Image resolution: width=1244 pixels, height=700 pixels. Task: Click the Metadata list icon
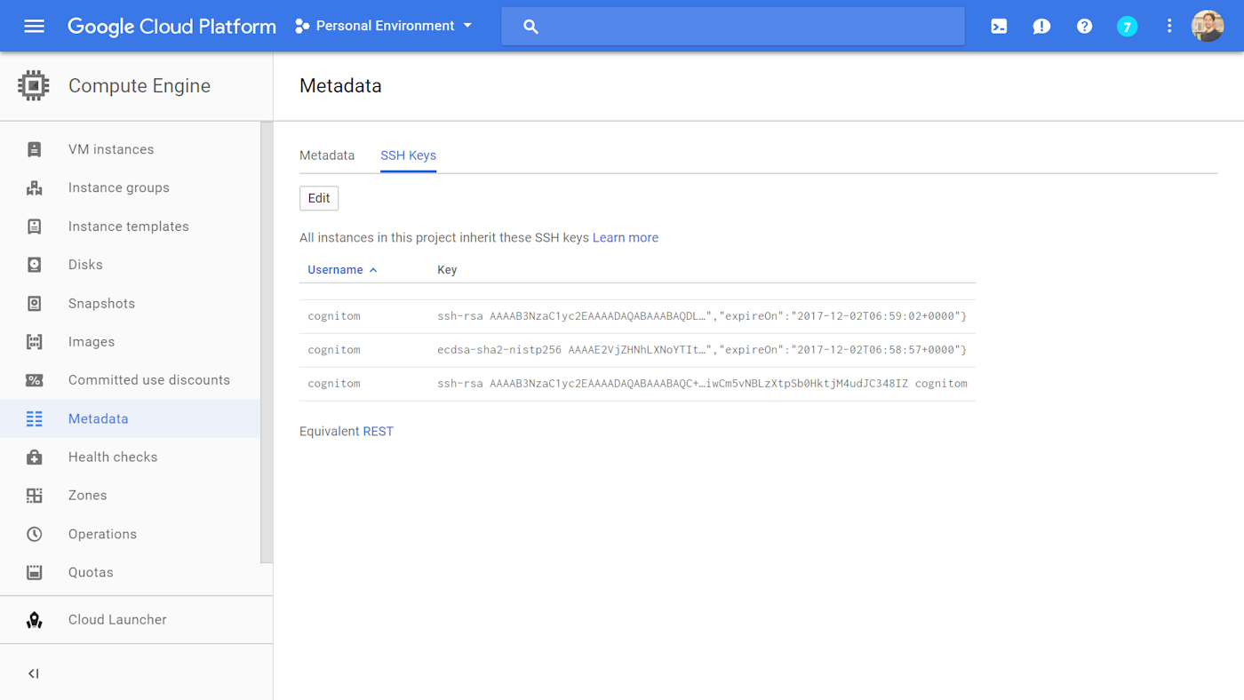(x=34, y=418)
